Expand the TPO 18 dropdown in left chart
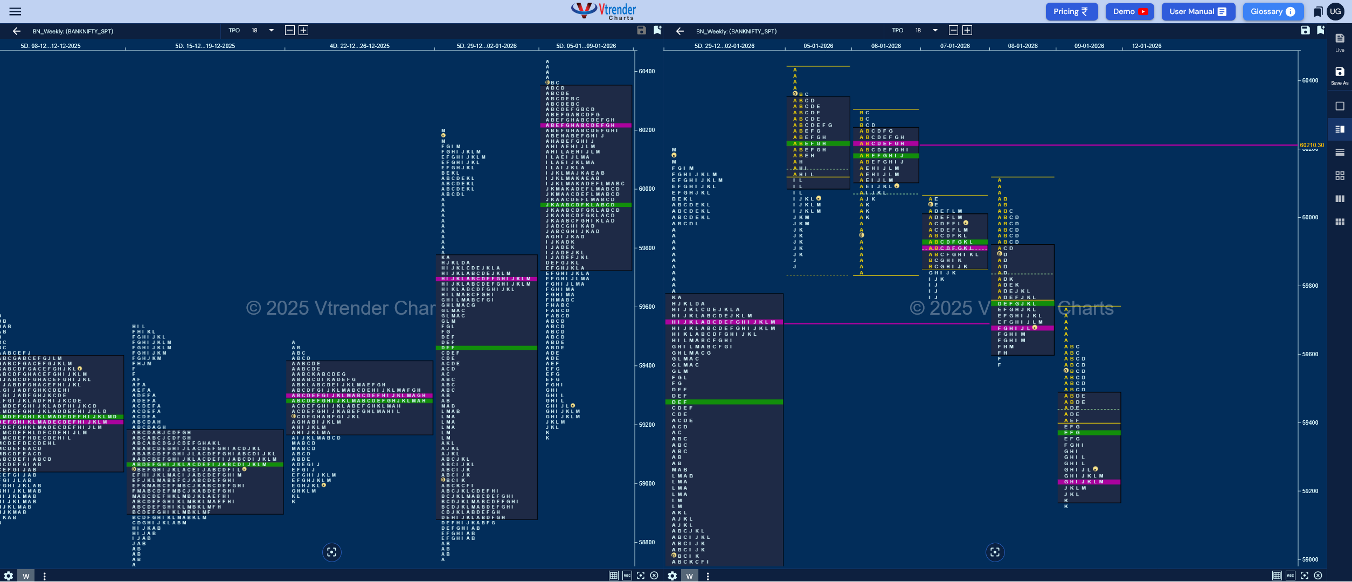The width and height of the screenshot is (1352, 582). 271,30
